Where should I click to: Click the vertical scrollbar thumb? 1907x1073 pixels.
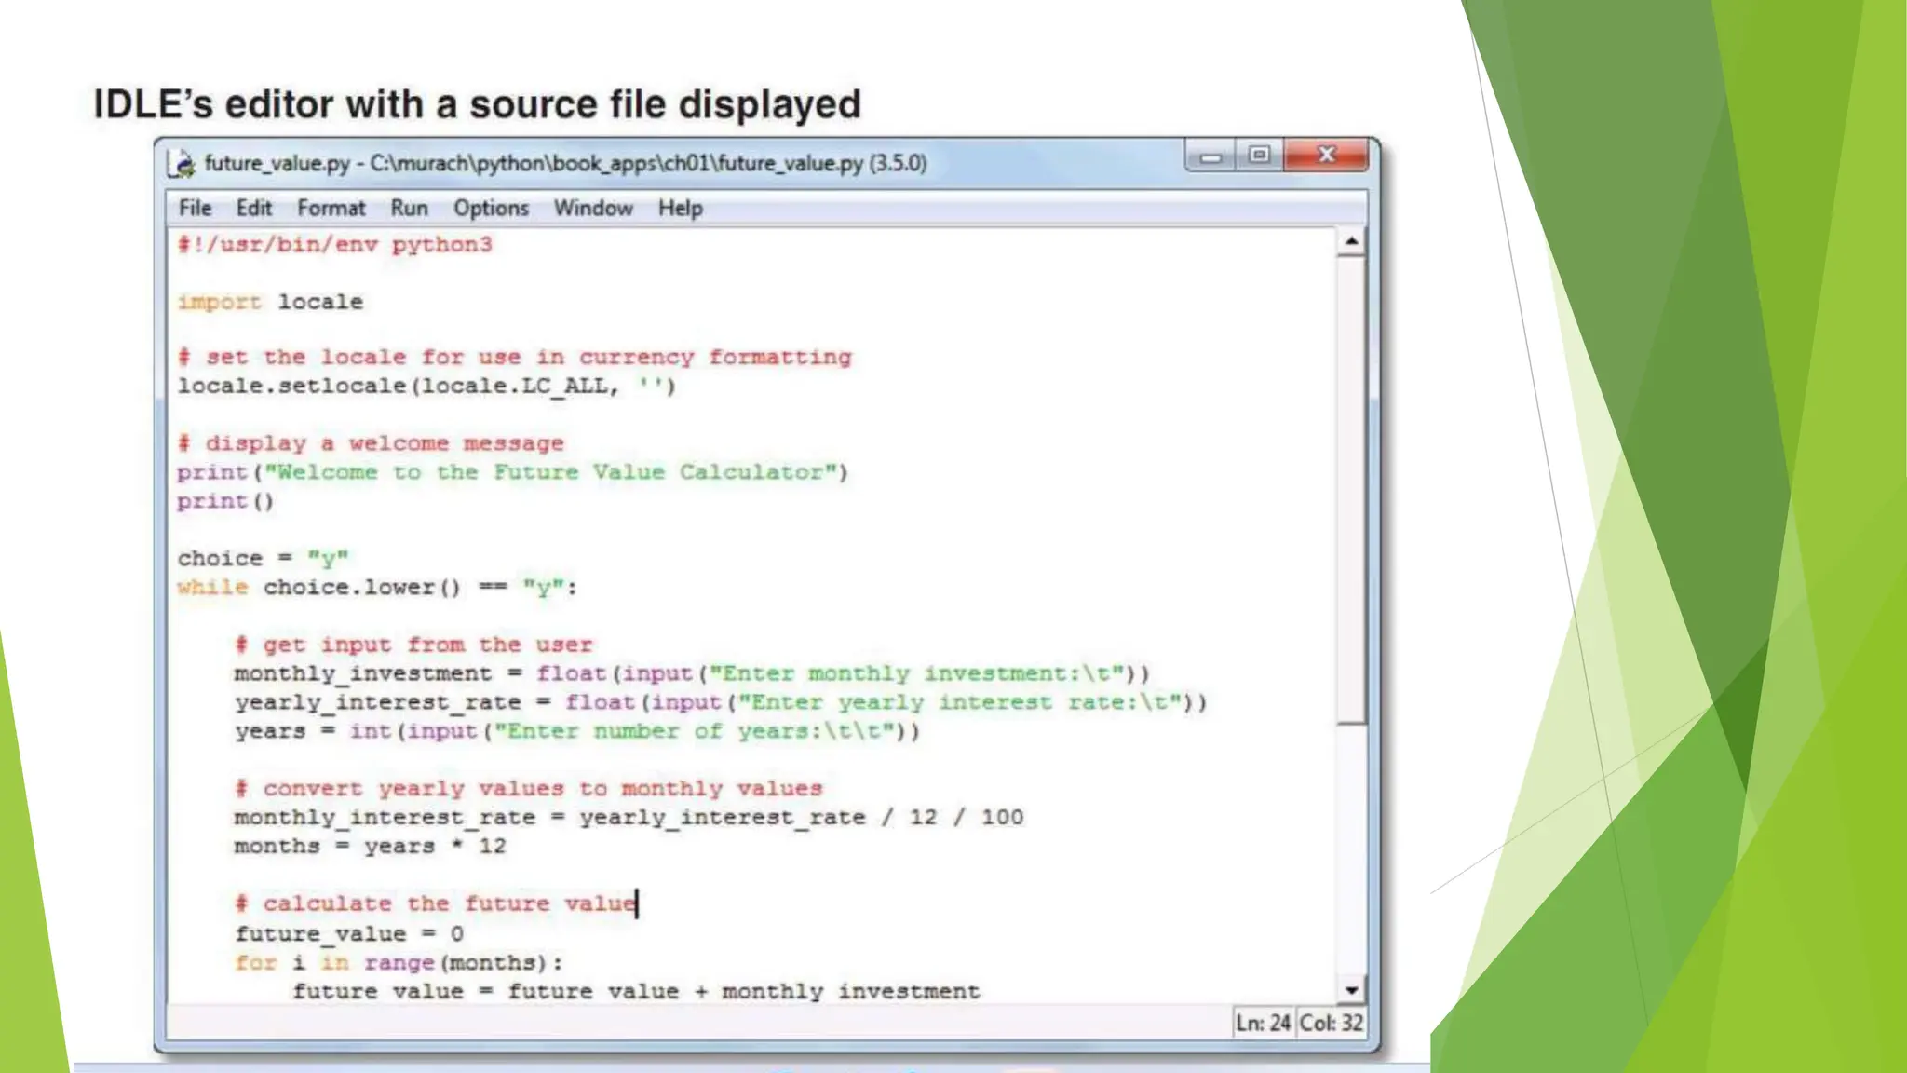pyautogui.click(x=1351, y=489)
